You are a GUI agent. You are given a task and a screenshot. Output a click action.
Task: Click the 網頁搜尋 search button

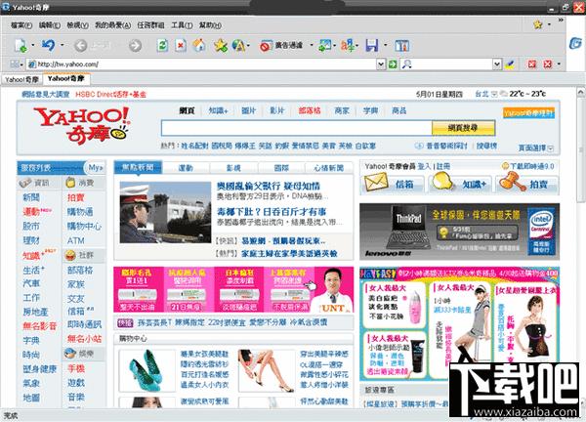click(463, 128)
